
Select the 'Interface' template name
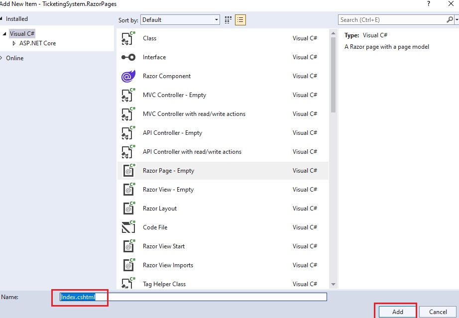154,57
